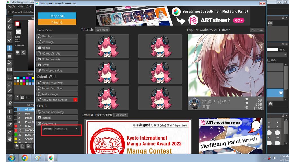Click the layer settings gear icon

pyautogui.click(x=281, y=93)
